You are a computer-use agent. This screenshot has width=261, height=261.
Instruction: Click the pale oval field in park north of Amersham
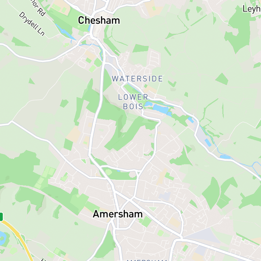coord(109,172)
